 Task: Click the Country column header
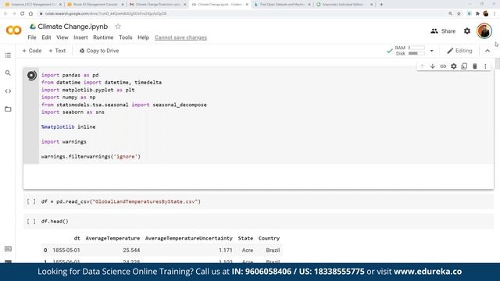269,238
